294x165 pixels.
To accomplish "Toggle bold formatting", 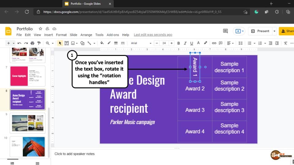I will pos(179,43).
